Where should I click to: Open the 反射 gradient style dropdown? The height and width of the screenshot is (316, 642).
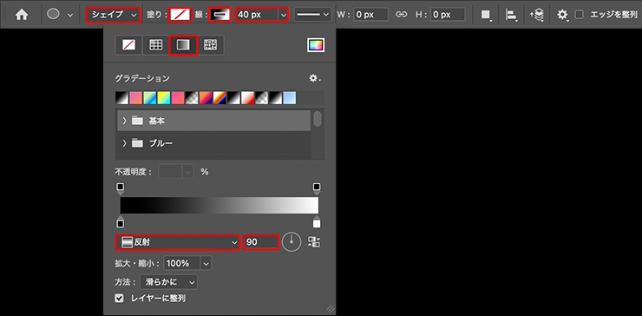click(177, 242)
